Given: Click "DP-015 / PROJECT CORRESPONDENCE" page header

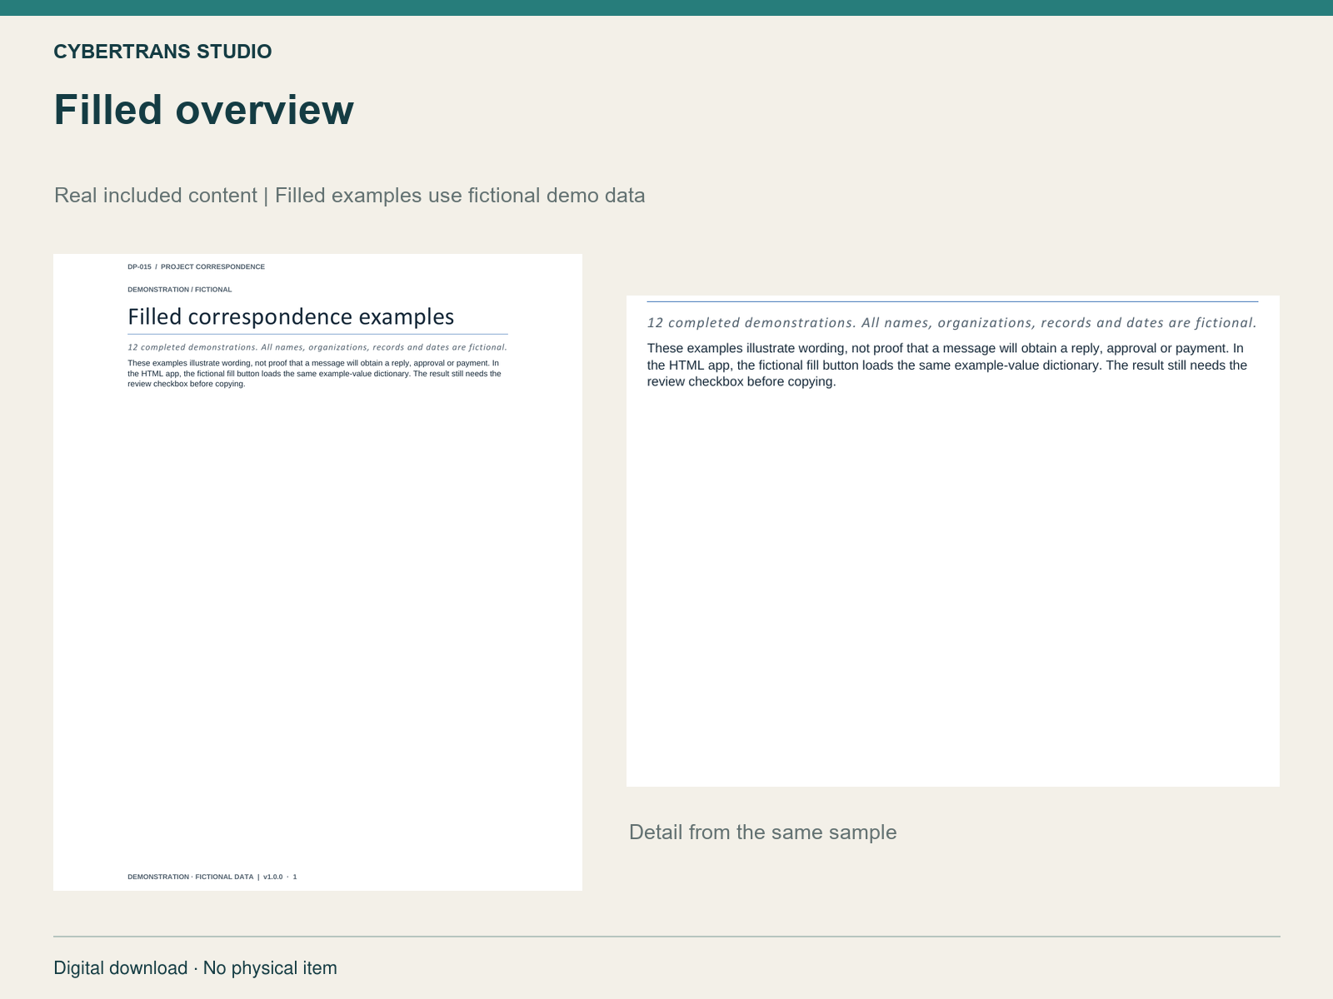Looking at the screenshot, I should coord(197,267).
